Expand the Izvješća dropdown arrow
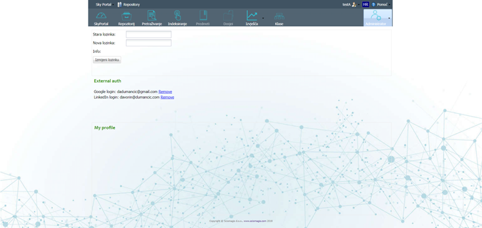Screen dimensions: 482x228 click(263, 18)
